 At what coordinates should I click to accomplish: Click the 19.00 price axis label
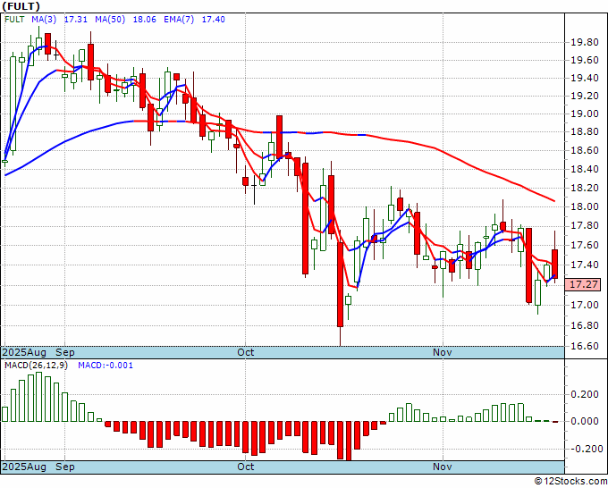585,114
